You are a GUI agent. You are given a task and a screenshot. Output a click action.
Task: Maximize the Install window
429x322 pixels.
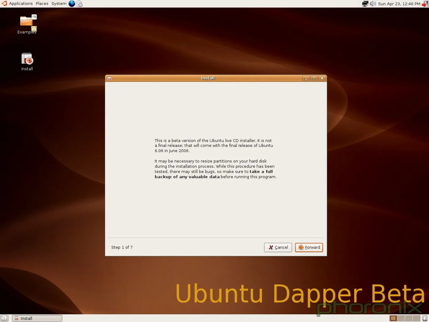pyautogui.click(x=314, y=79)
